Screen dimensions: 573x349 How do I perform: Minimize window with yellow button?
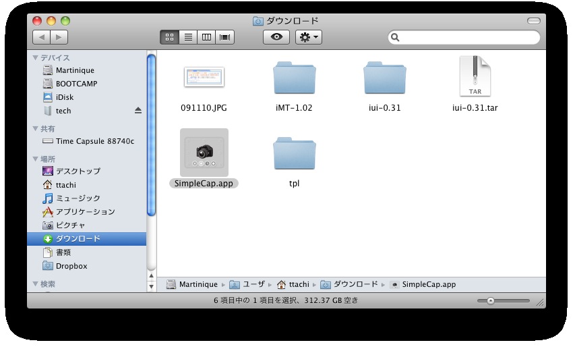[x=51, y=21]
